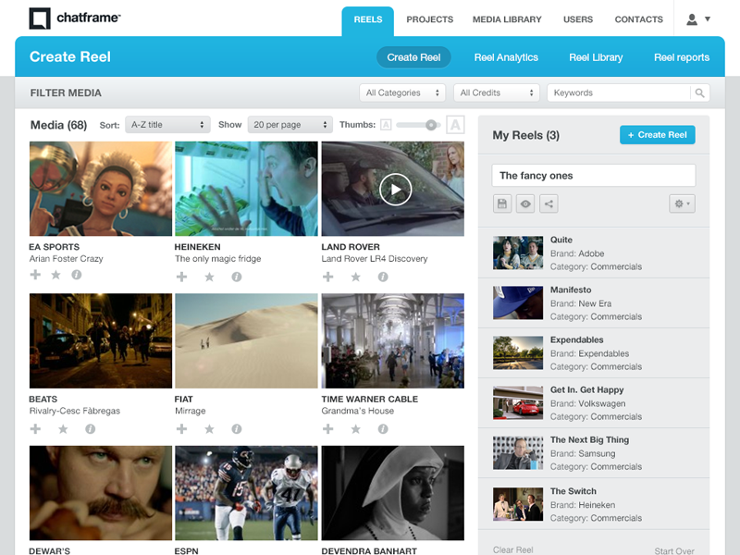Click the + Create Reel button
Screen dimensions: 740x555
657,135
